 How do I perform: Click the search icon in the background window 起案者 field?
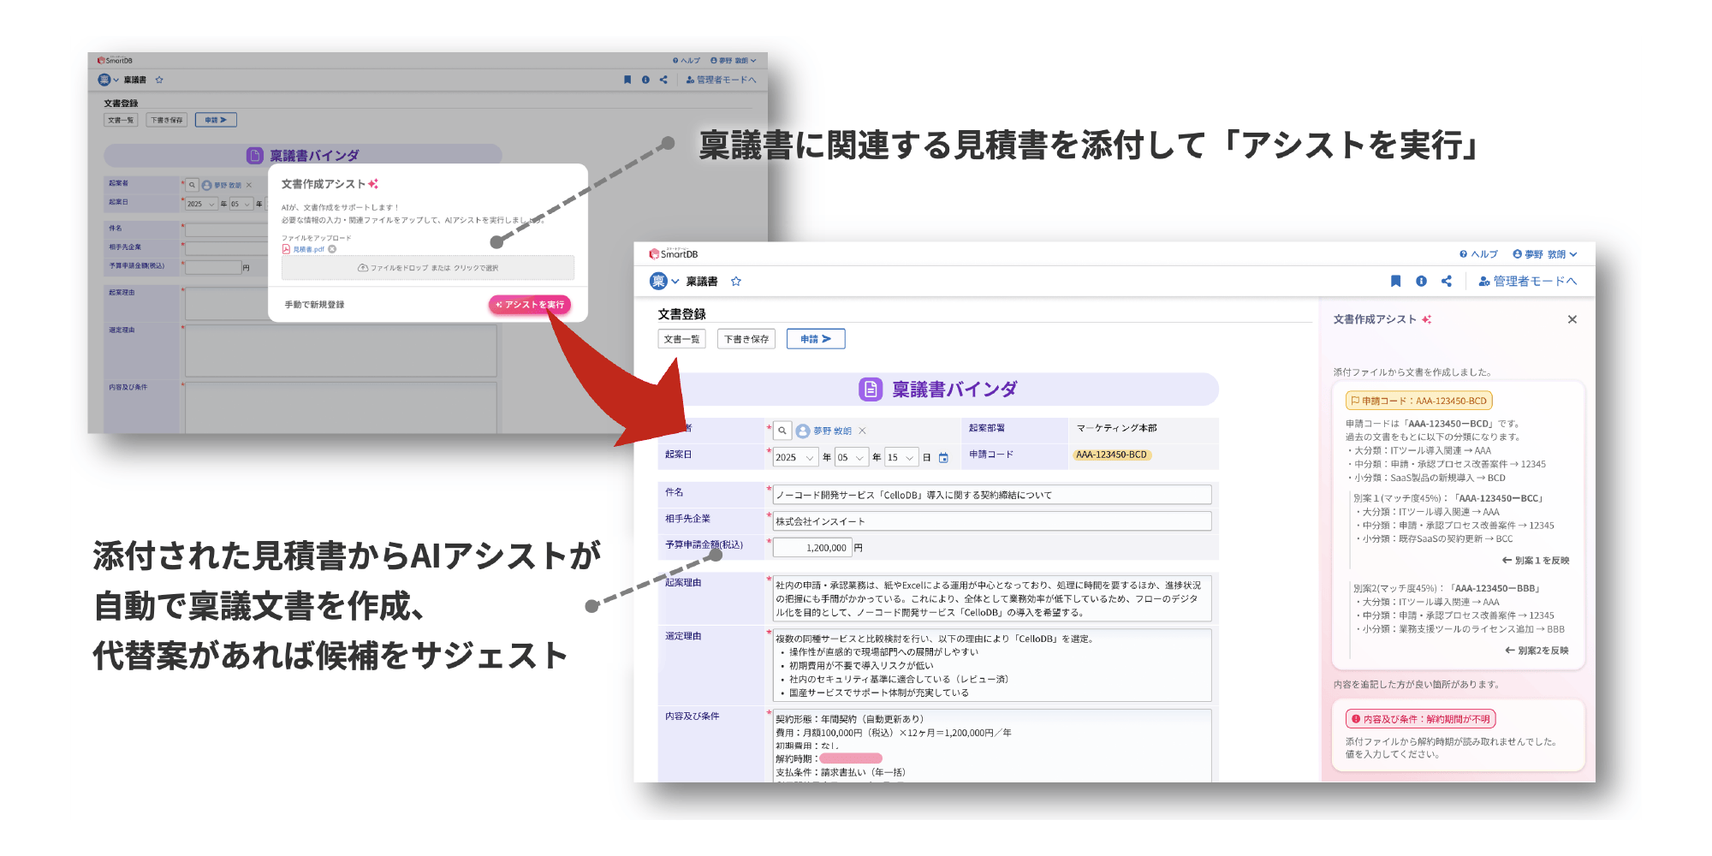click(193, 185)
